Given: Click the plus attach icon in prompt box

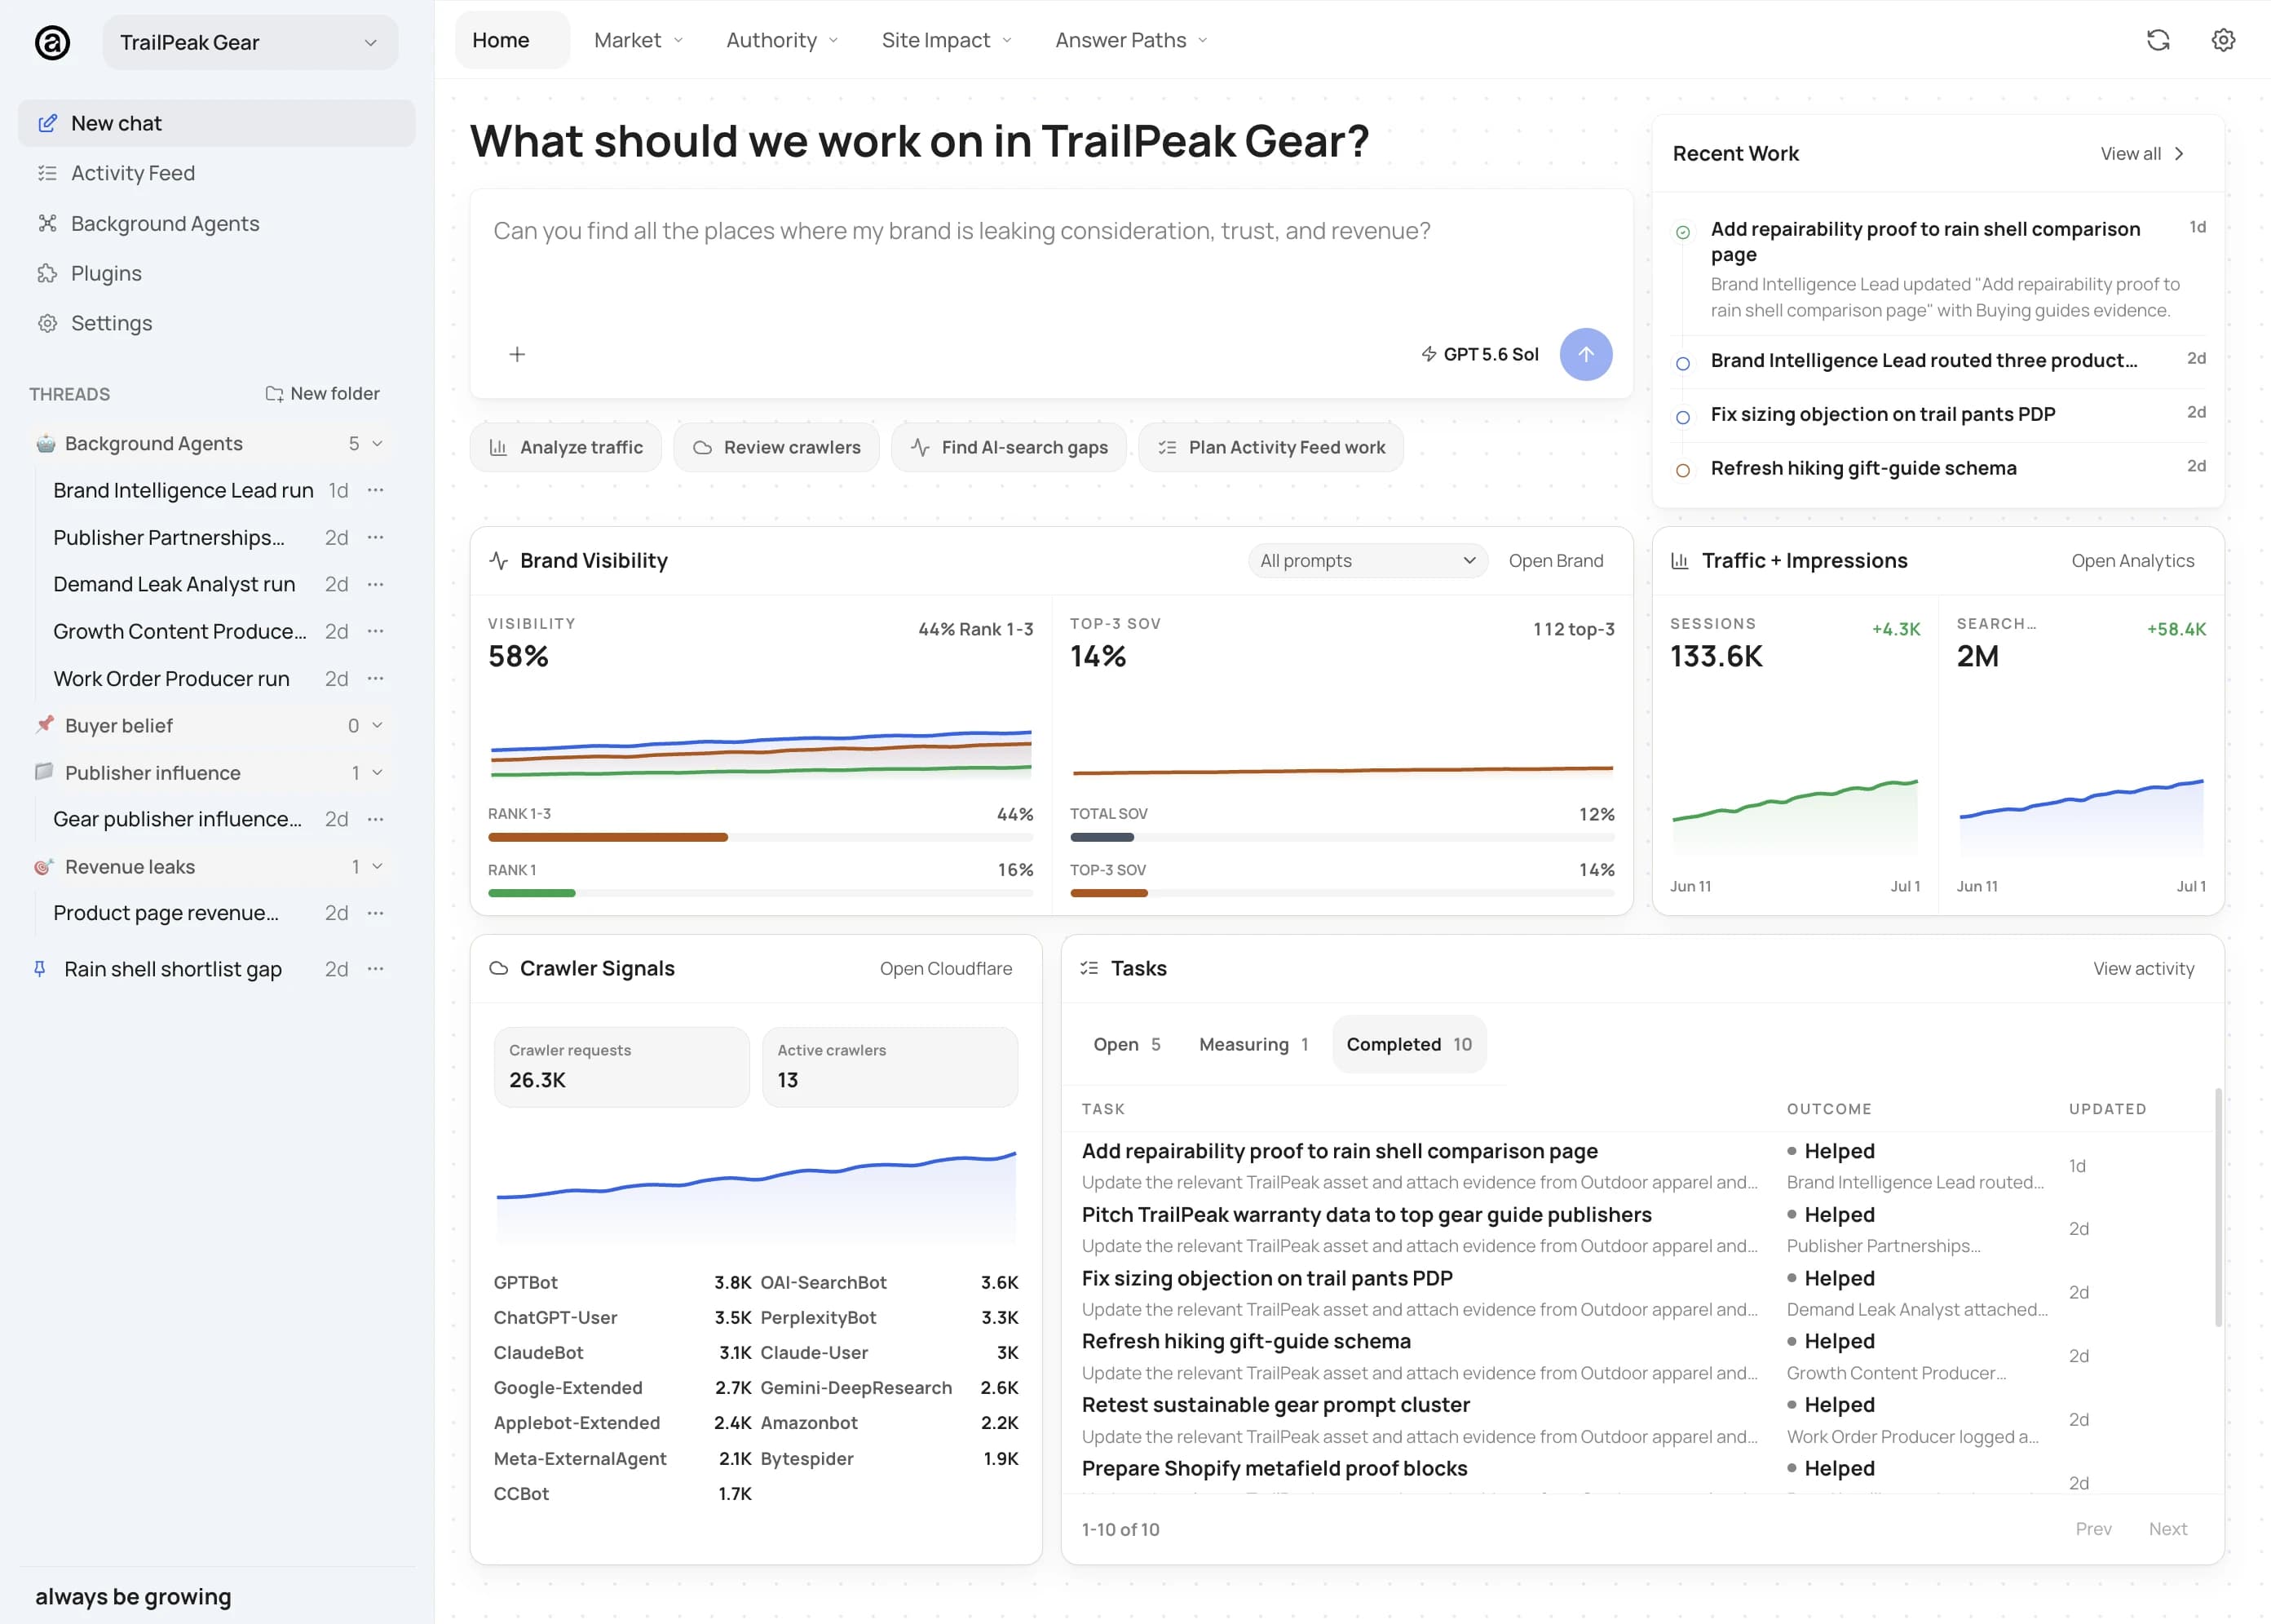Looking at the screenshot, I should pos(517,354).
